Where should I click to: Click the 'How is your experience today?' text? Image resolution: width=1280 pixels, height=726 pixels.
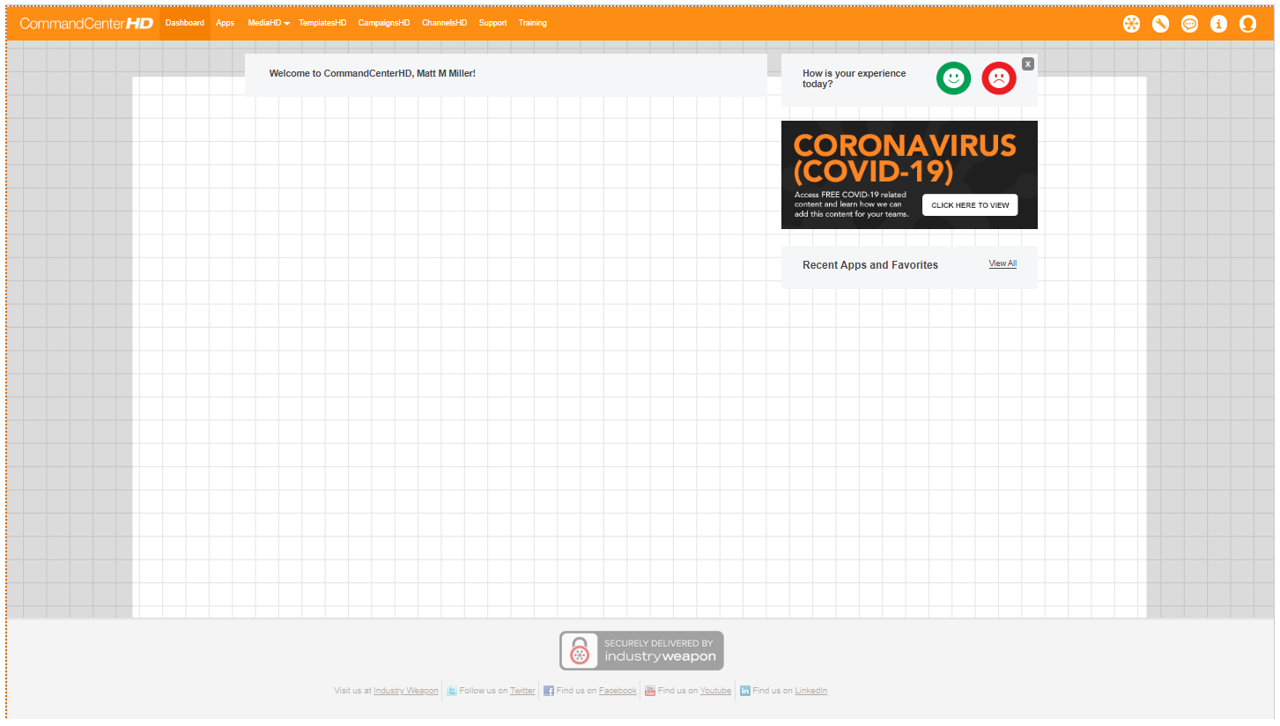tap(854, 78)
